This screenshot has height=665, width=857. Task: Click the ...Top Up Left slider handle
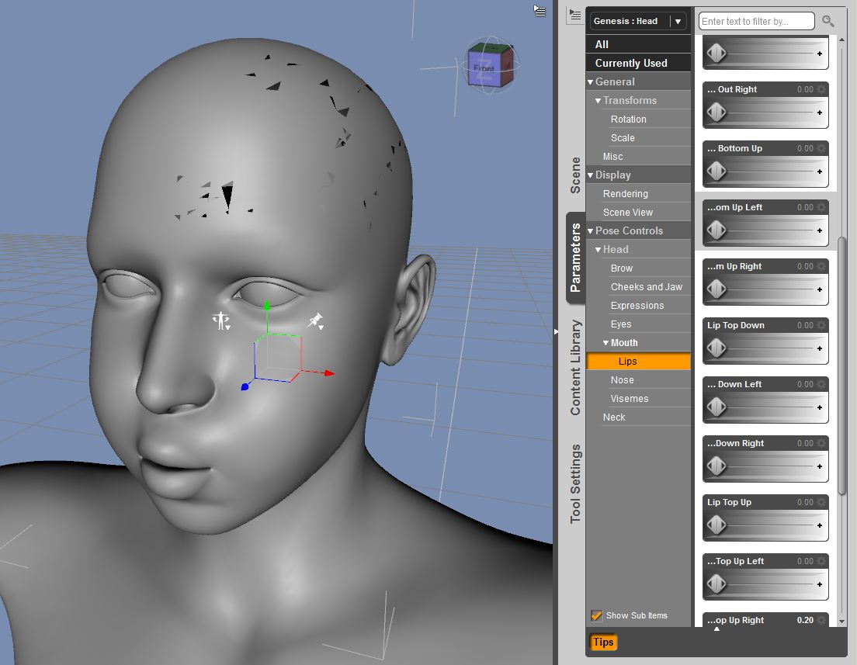716,584
